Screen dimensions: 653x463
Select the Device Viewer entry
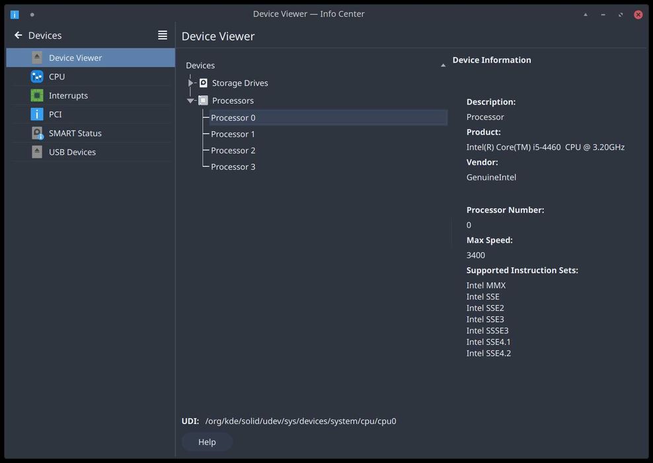coord(91,58)
